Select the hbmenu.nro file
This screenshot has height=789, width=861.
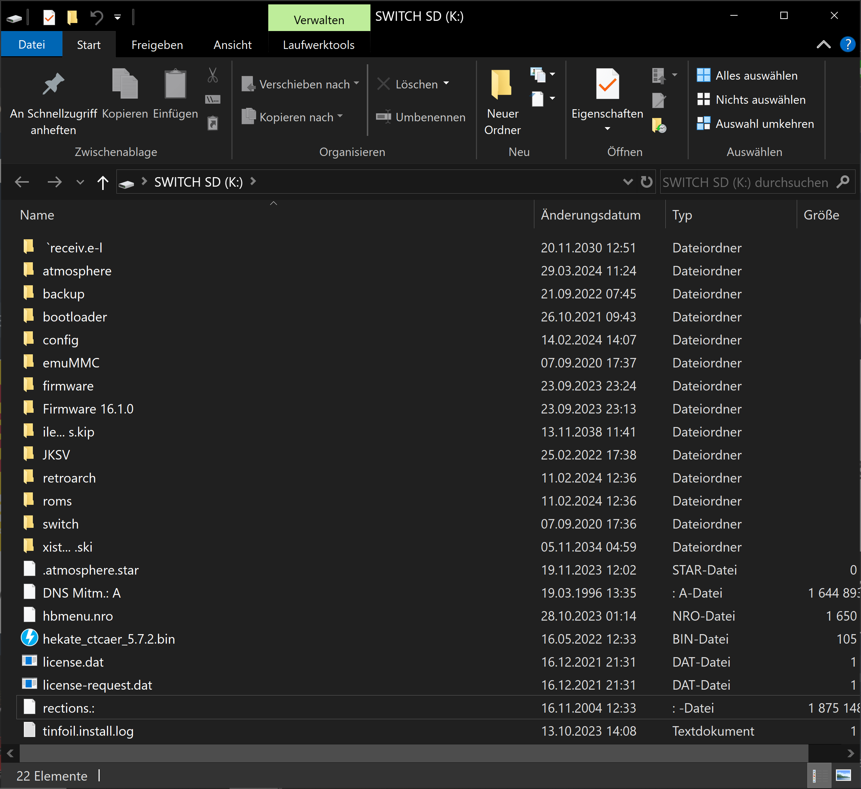click(78, 616)
